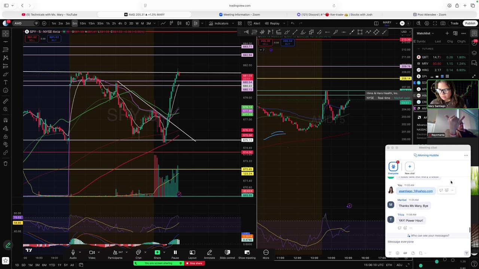
Task: Open the Trade panel
Action: coord(454,24)
